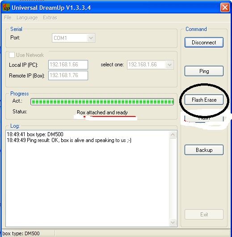Click the Local IP (PC) field
This screenshot has height=237, width=232.
pos(68,65)
